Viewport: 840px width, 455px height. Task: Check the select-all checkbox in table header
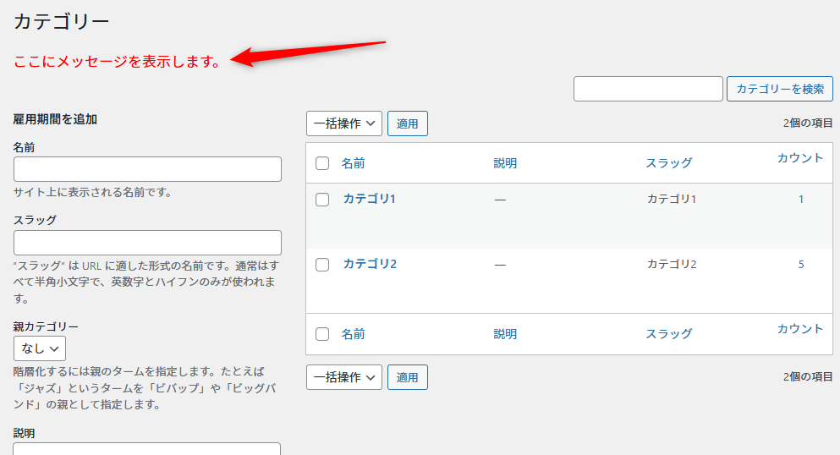coord(322,163)
